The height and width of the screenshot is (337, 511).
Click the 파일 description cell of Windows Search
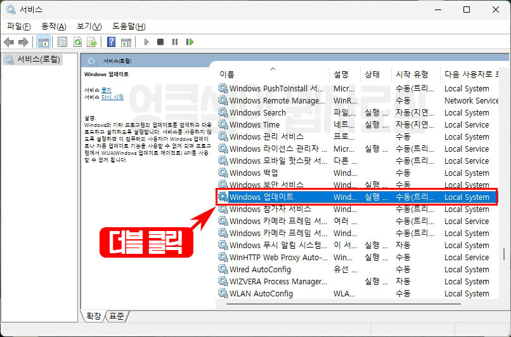click(345, 112)
